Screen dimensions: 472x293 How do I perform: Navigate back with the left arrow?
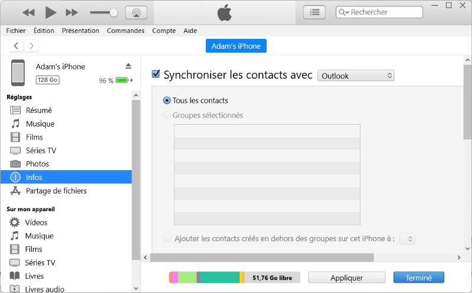[17, 46]
